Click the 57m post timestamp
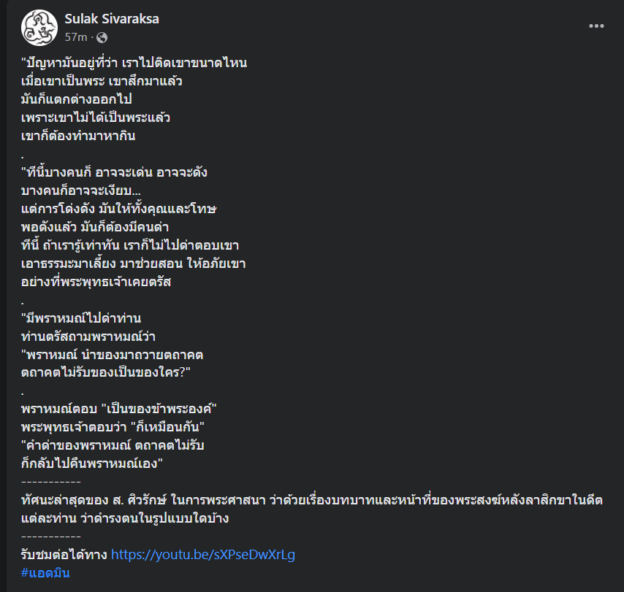This screenshot has width=624, height=592. click(76, 37)
